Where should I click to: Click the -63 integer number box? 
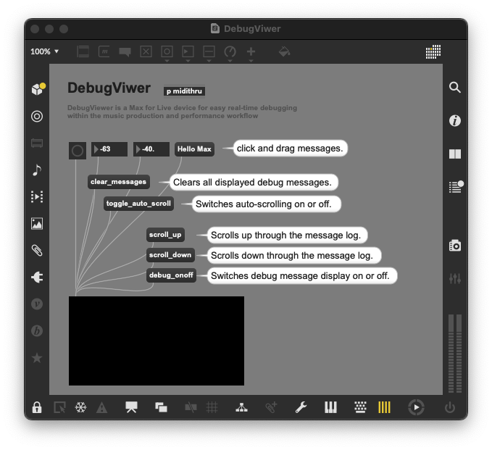pos(109,149)
